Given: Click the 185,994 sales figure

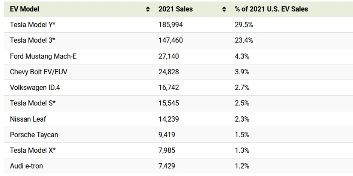Looking at the screenshot, I should 171,24.
